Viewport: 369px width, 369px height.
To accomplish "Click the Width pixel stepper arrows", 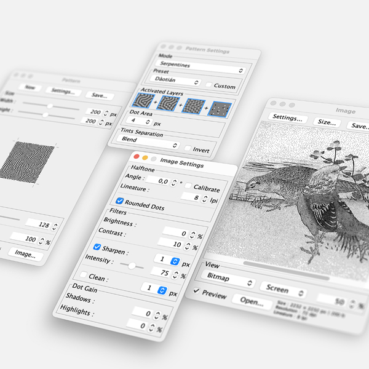I will [x=106, y=113].
